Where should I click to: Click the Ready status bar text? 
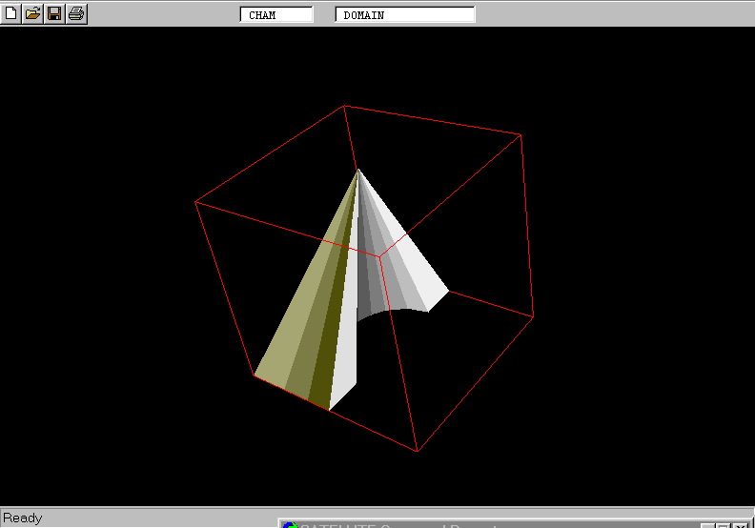tap(23, 518)
